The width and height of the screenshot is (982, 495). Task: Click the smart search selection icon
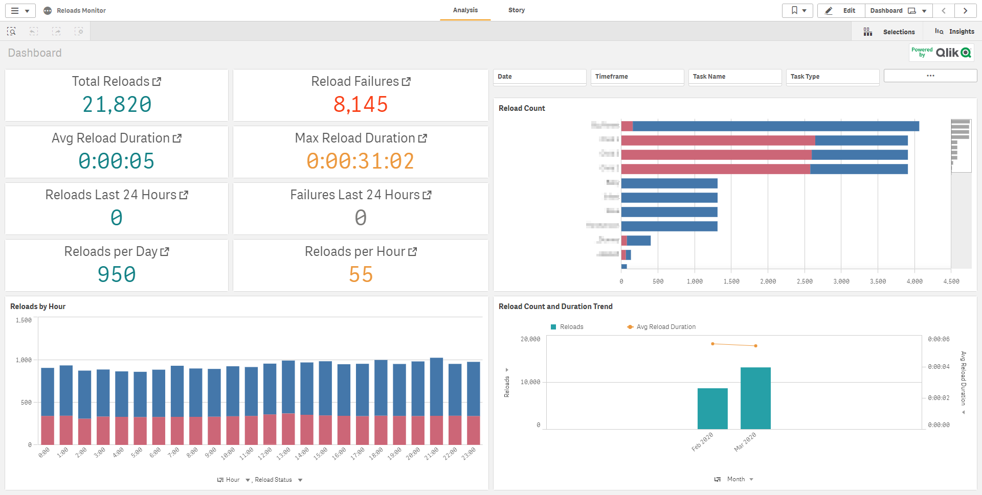[11, 32]
